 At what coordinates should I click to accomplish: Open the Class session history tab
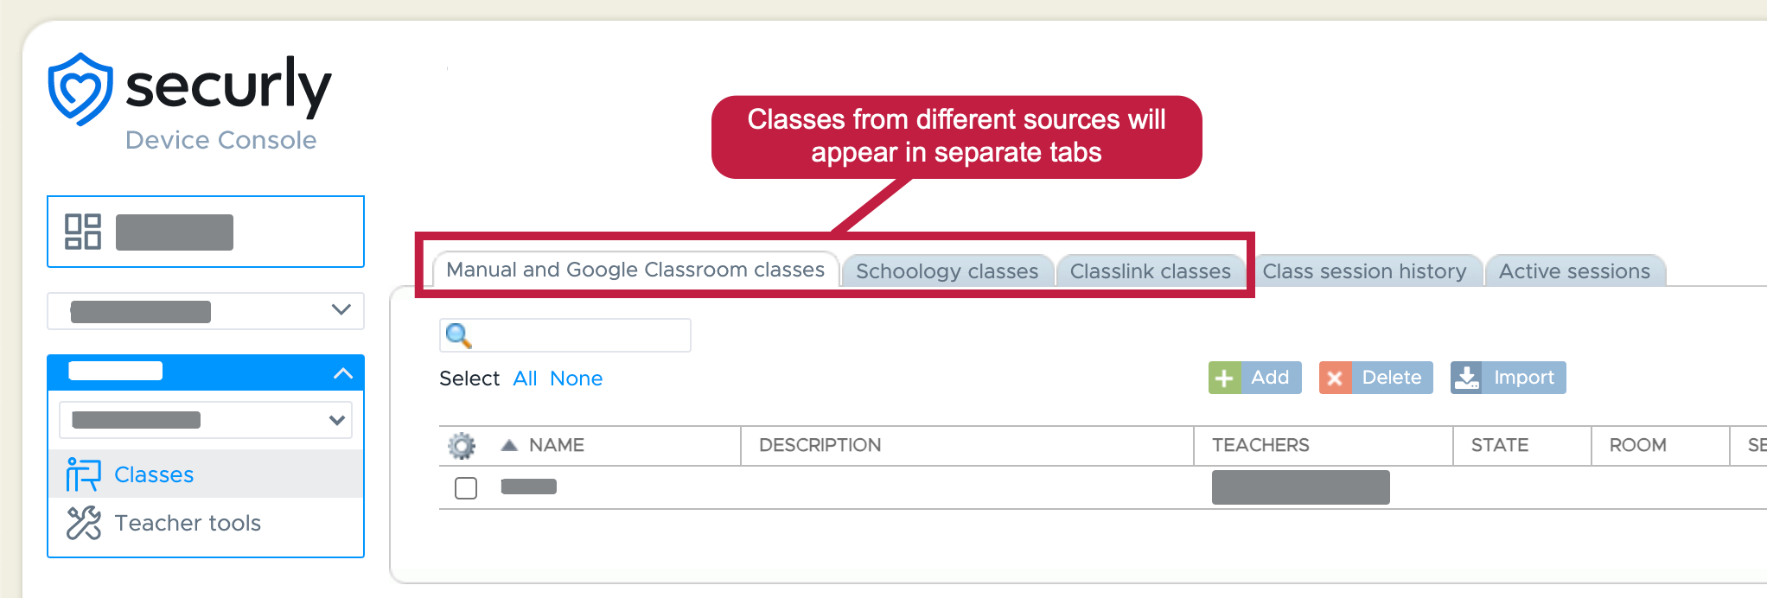[x=1364, y=271]
